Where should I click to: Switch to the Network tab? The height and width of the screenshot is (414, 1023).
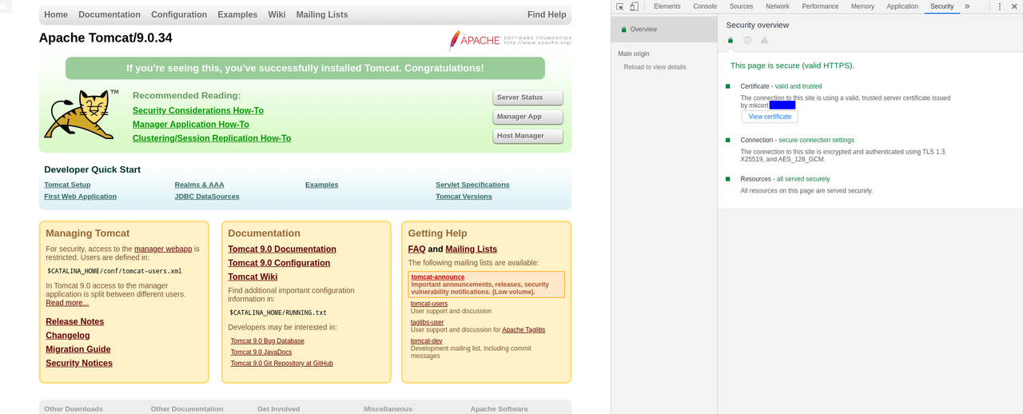pyautogui.click(x=778, y=6)
